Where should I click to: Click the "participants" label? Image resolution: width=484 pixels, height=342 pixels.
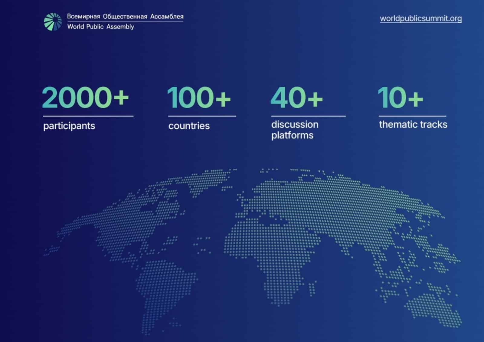69,126
